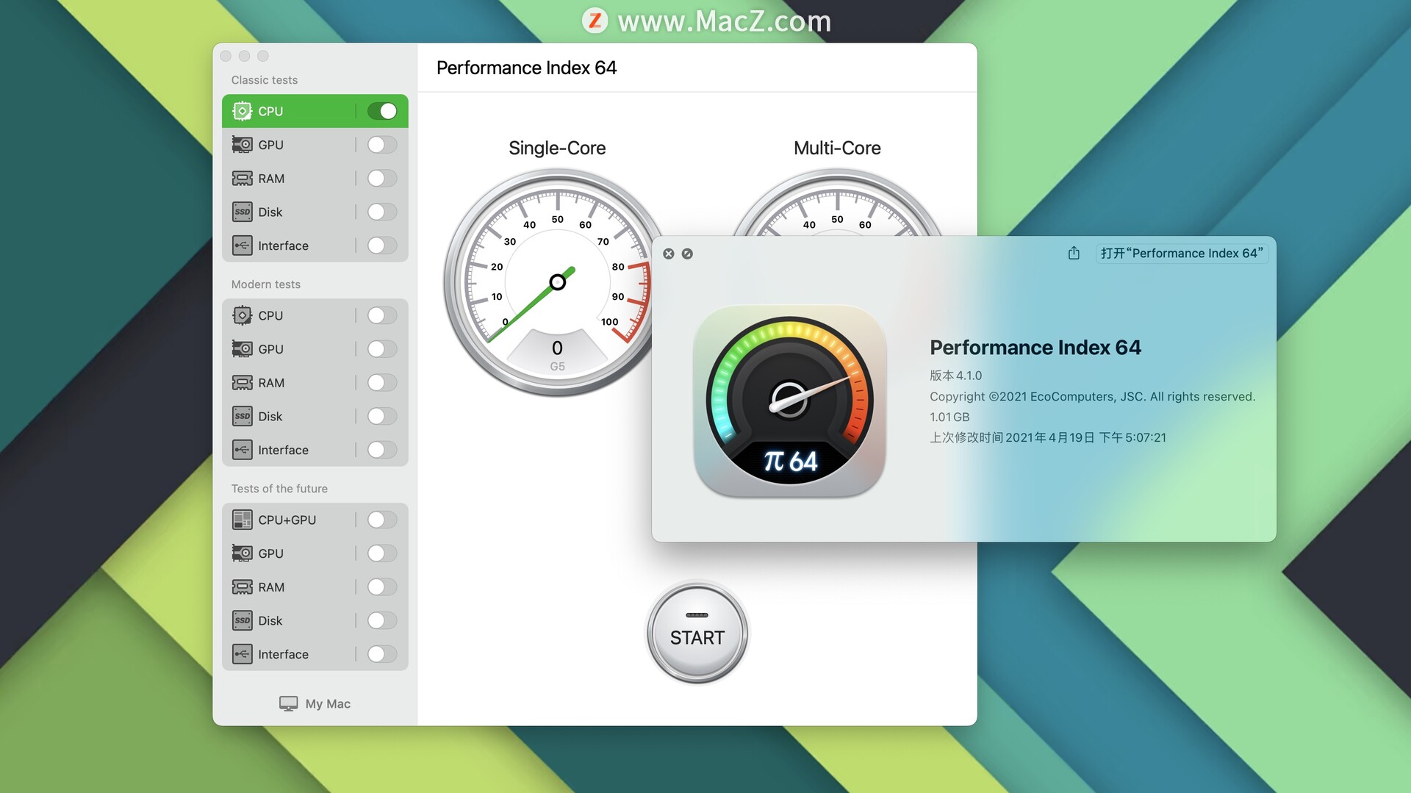Click the CPU+GPU icon under Tests of the future
This screenshot has width=1411, height=793.
pos(242,520)
